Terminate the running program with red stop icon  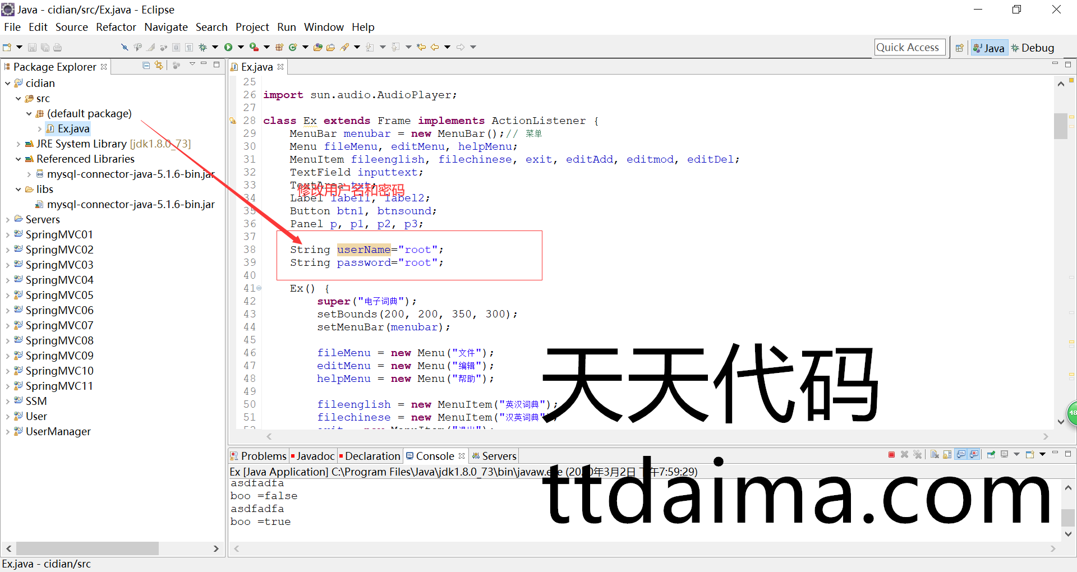891,455
